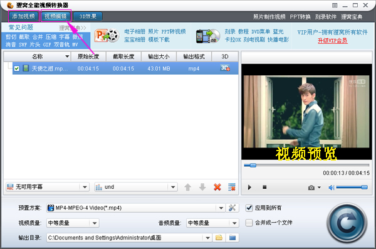
Task: Open 照片制作视频 in top menu
Action: click(x=269, y=17)
